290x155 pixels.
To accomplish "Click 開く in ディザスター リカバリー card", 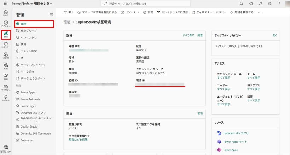I will [x=275, y=35].
